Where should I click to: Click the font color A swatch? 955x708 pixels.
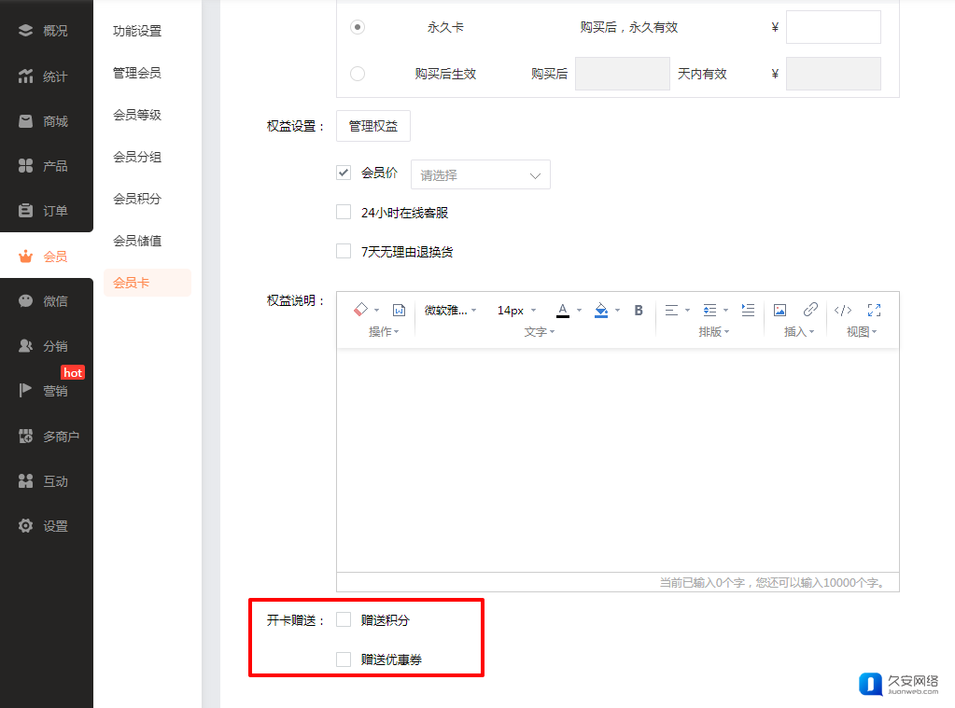pyautogui.click(x=562, y=310)
